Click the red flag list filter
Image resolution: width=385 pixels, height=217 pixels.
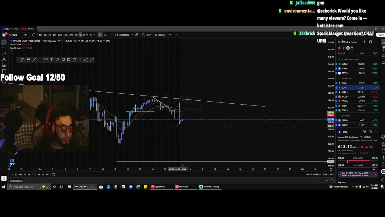click(x=340, y=48)
